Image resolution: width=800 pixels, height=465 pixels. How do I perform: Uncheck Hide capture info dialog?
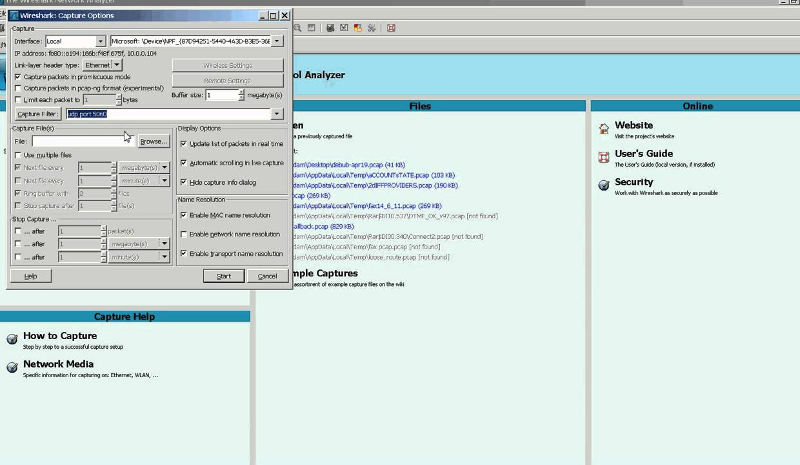[184, 182]
